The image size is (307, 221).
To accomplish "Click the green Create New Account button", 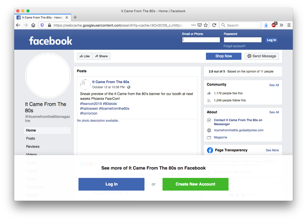I will coord(196,184).
